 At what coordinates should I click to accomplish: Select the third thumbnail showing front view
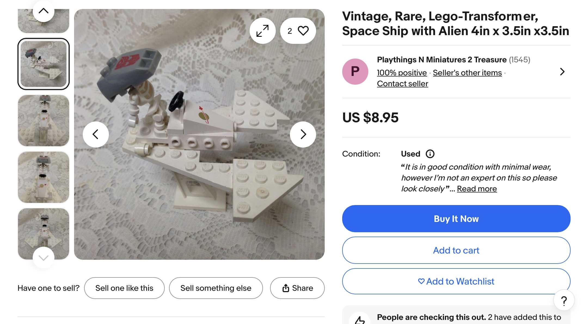click(x=44, y=121)
